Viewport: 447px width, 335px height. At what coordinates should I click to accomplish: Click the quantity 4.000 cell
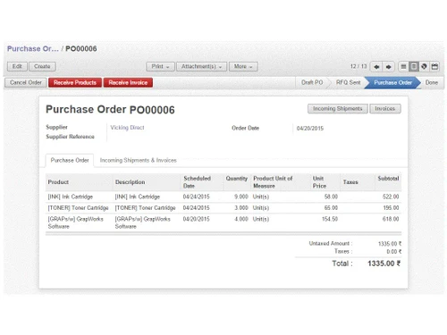pos(241,219)
